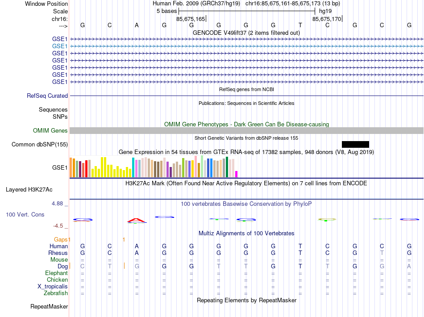Image resolution: width=424 pixels, height=317 pixels.
Task: Click the faded A base in the Dog row
Action: click(409, 267)
